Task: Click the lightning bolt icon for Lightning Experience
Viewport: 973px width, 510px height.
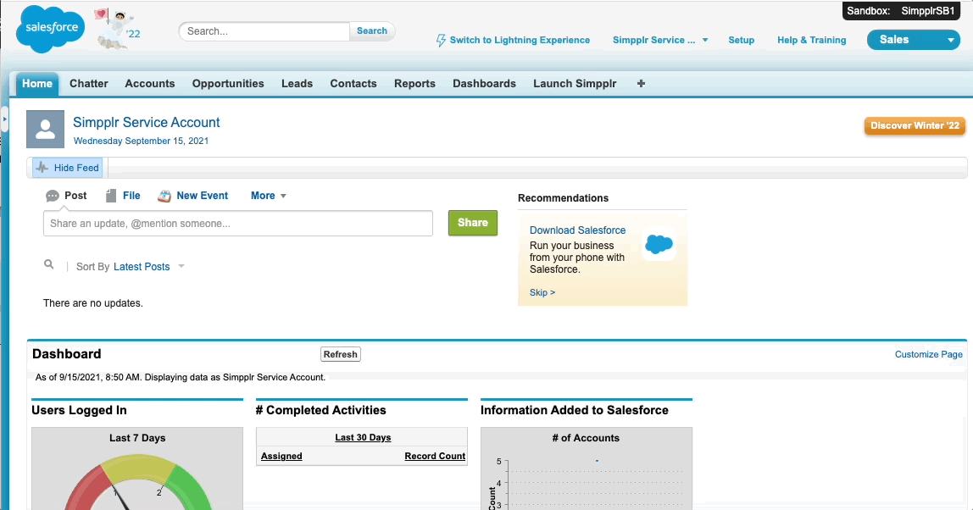Action: (x=441, y=40)
